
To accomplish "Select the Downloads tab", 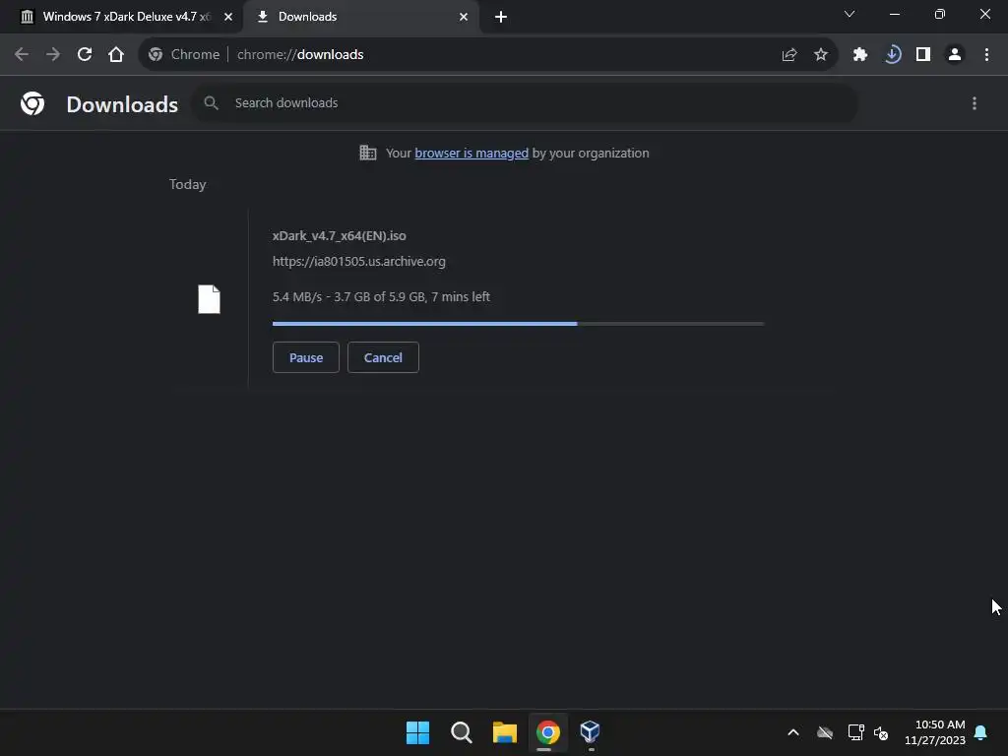I will pos(362,17).
